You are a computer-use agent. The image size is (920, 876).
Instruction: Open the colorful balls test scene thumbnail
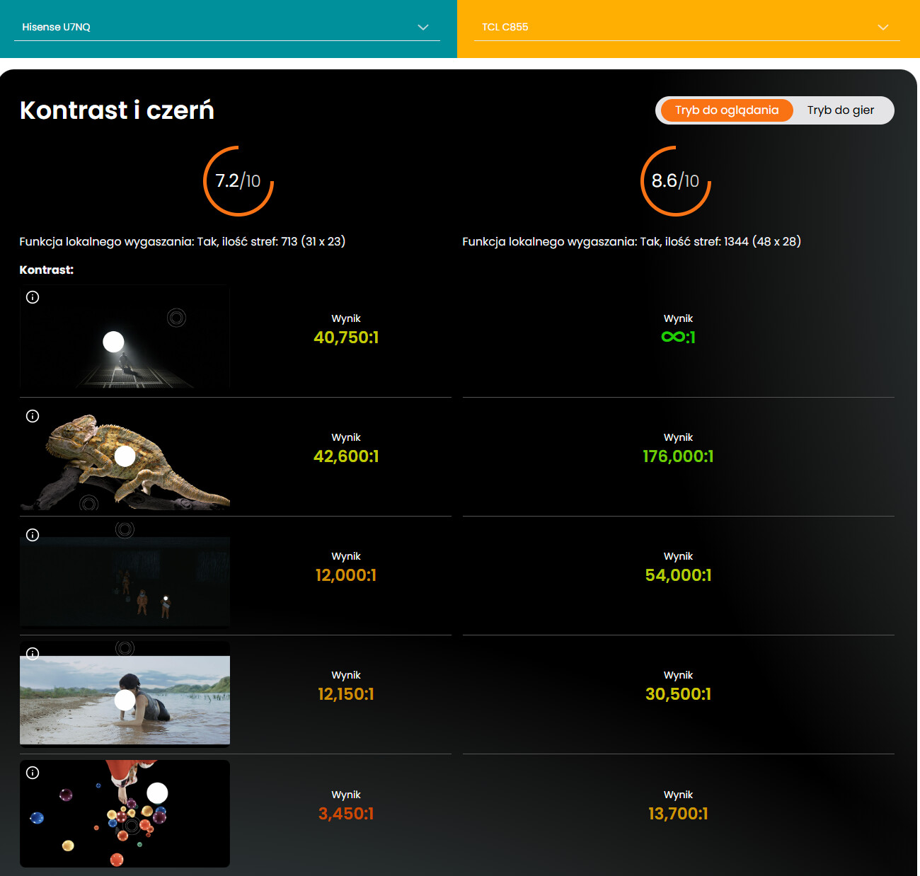[125, 814]
